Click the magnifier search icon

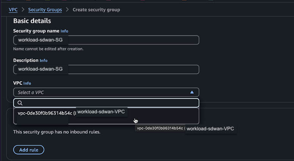20,103
